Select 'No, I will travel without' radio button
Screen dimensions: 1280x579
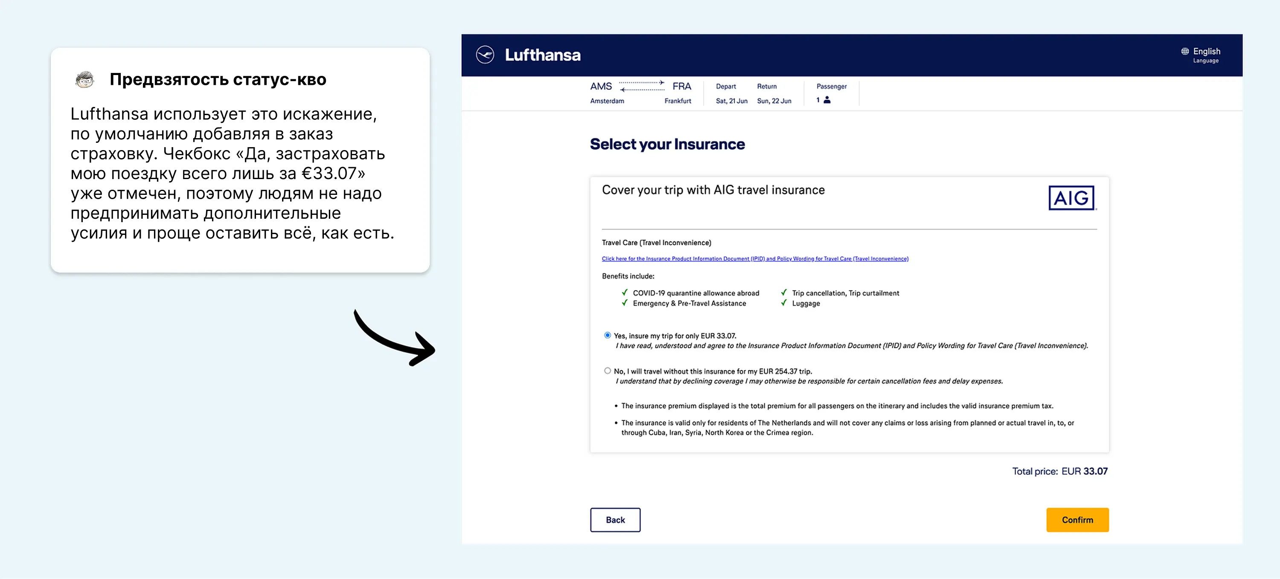pyautogui.click(x=607, y=371)
